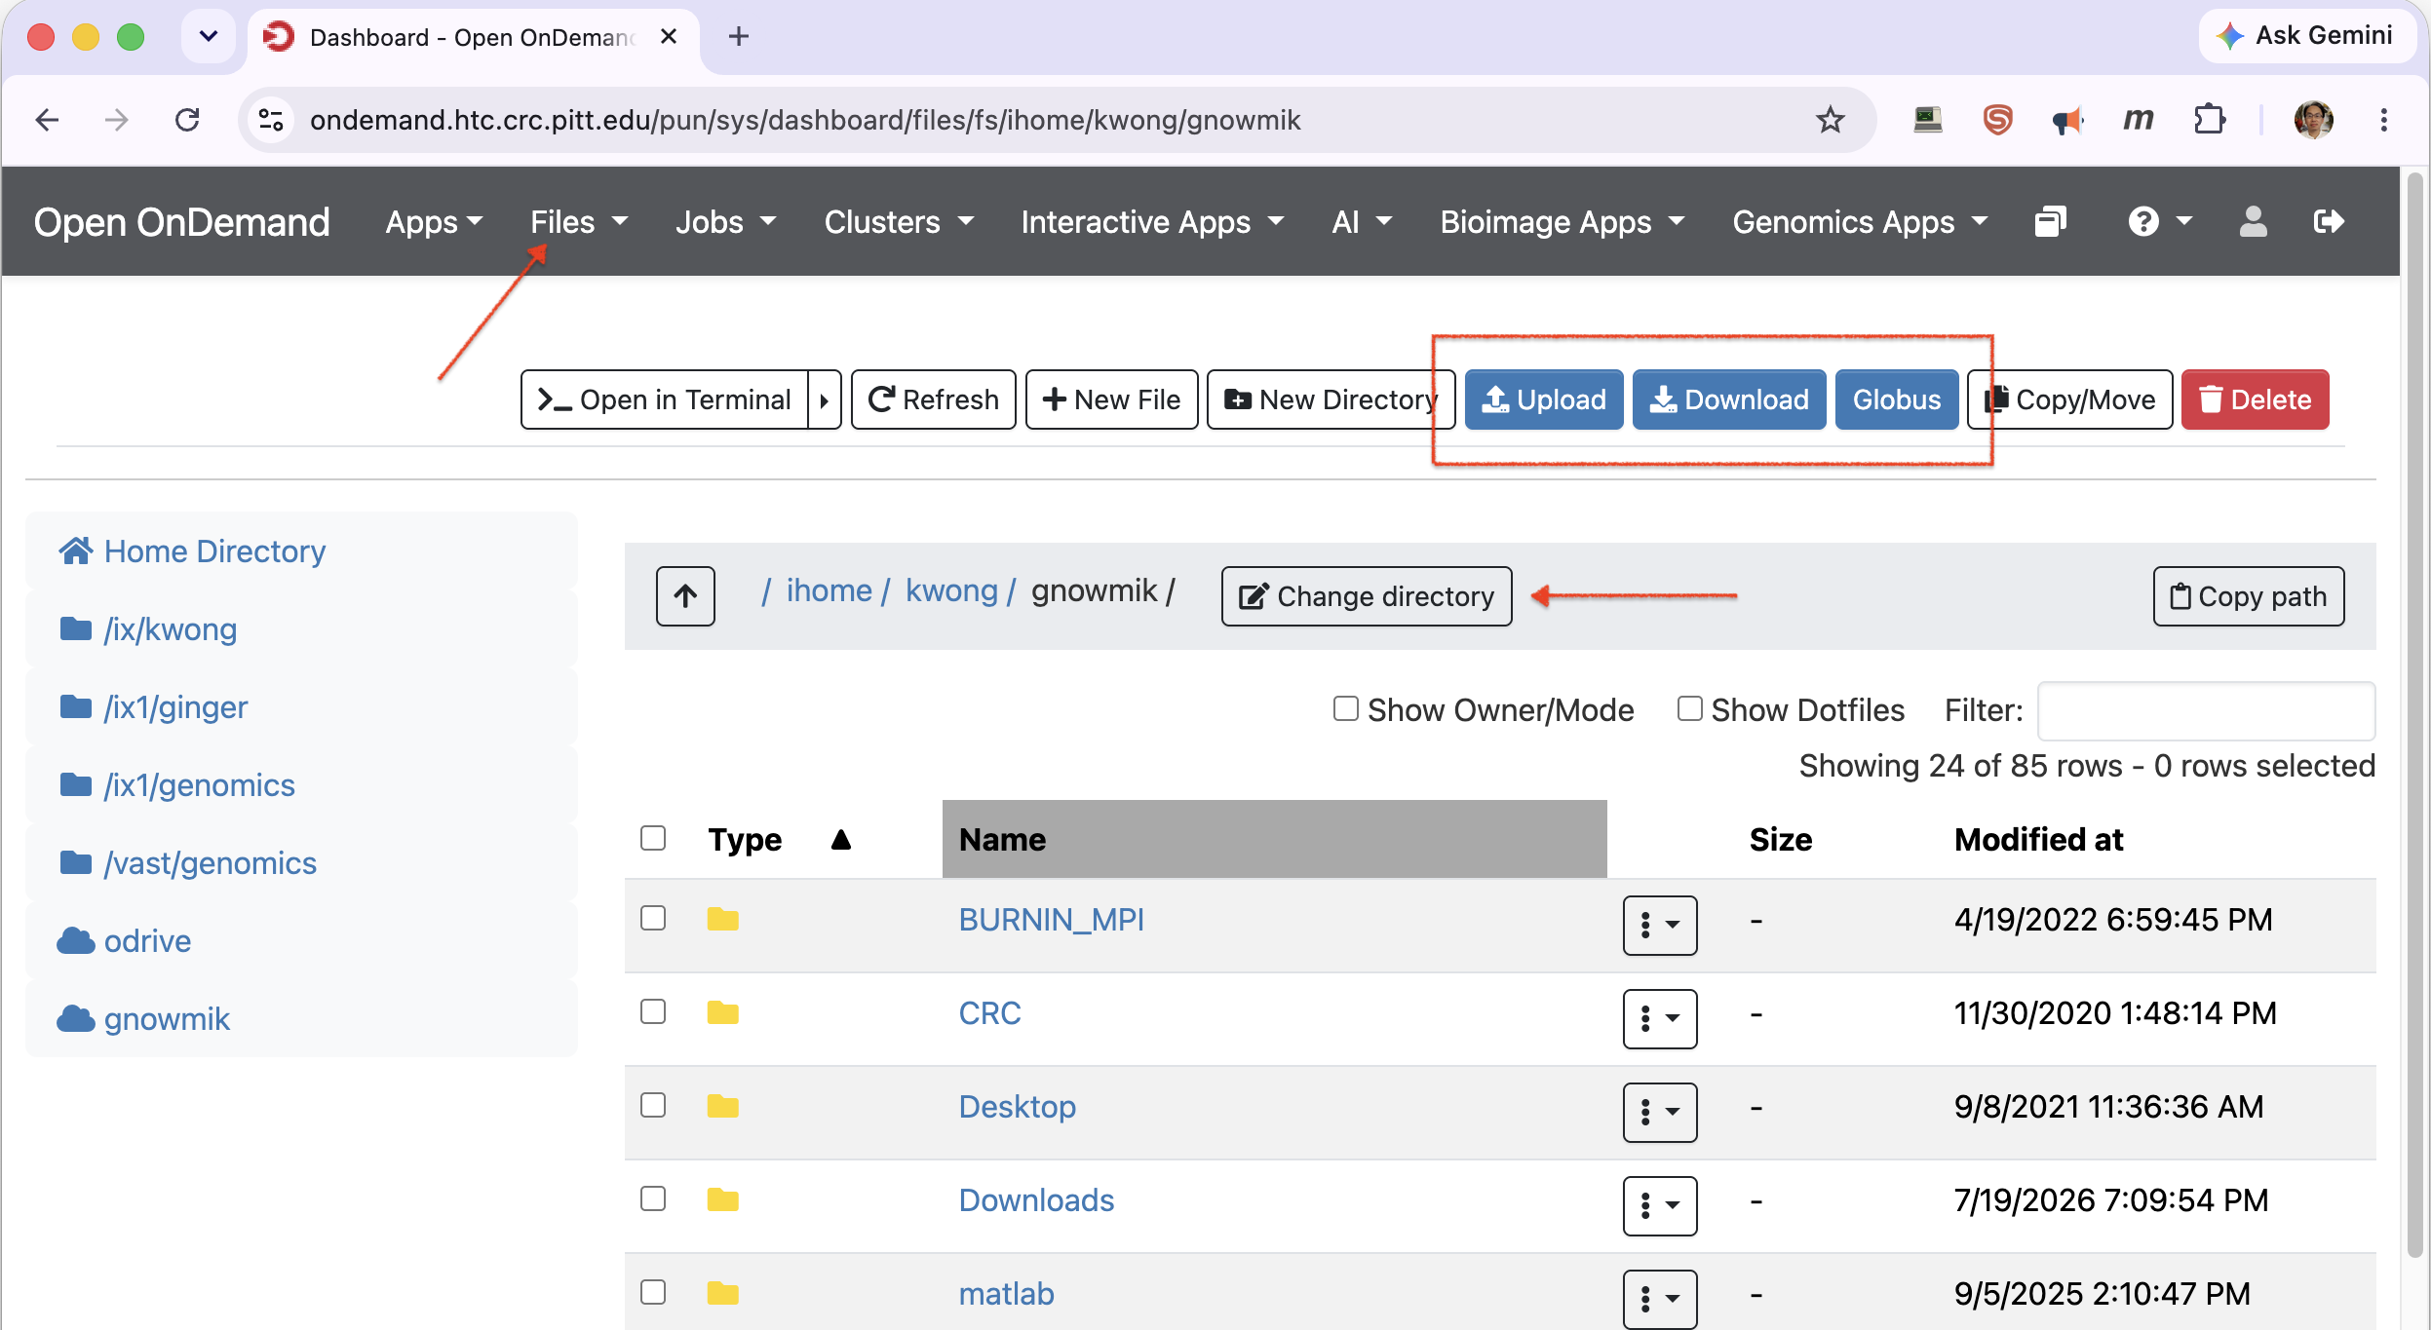This screenshot has width=2431, height=1330.
Task: Click into the Filter text field
Action: tap(2206, 710)
